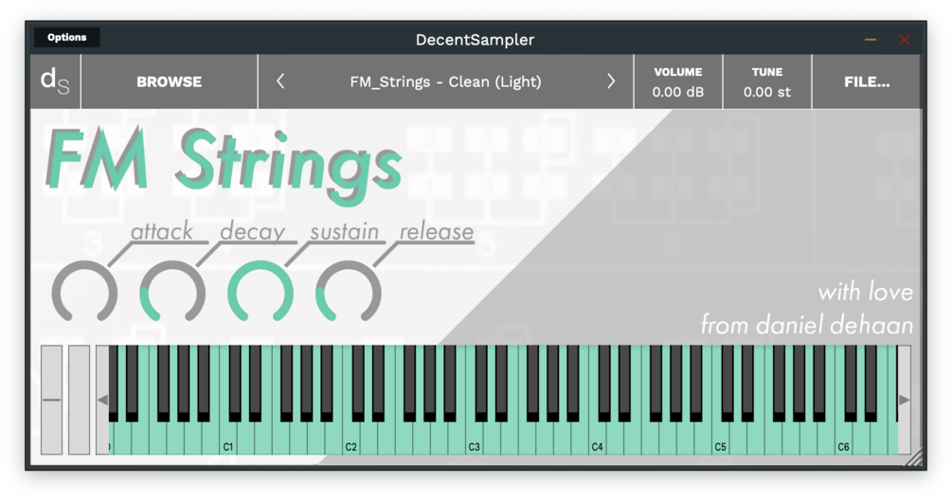Click the 'from daniel dehaan' credit text

click(x=807, y=325)
